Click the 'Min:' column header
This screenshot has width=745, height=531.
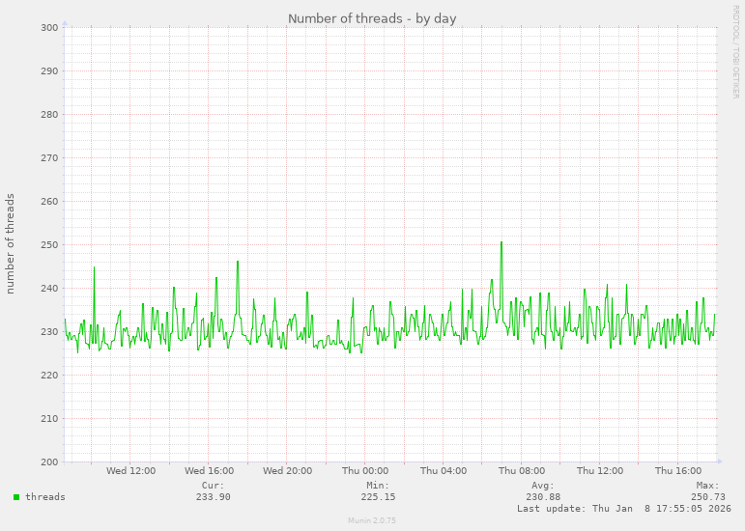pyautogui.click(x=378, y=486)
